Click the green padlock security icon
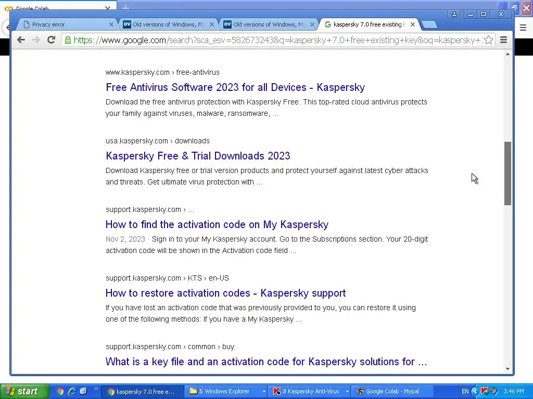533x399 pixels. 68,40
